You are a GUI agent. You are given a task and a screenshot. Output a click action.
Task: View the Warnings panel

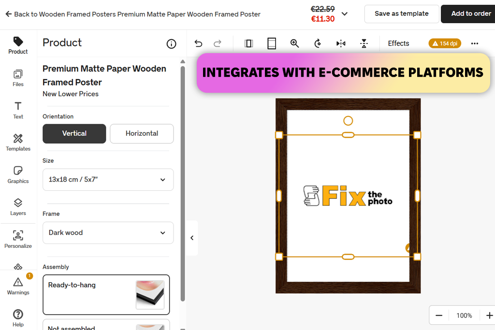coord(18,286)
